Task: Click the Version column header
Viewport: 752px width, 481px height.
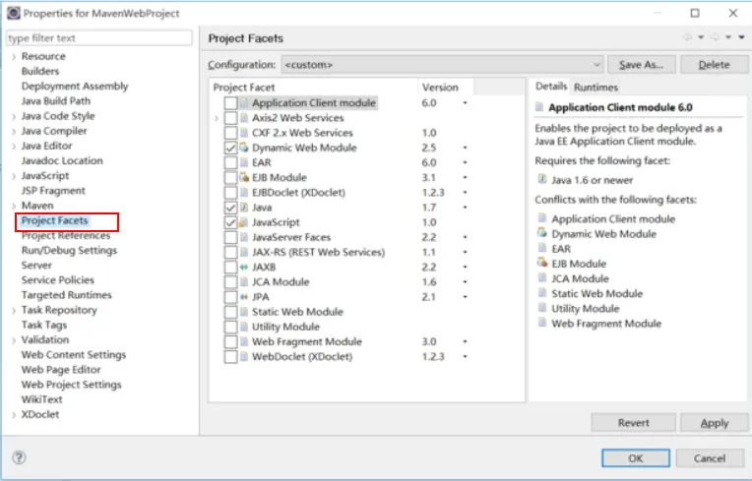Action: tap(445, 88)
